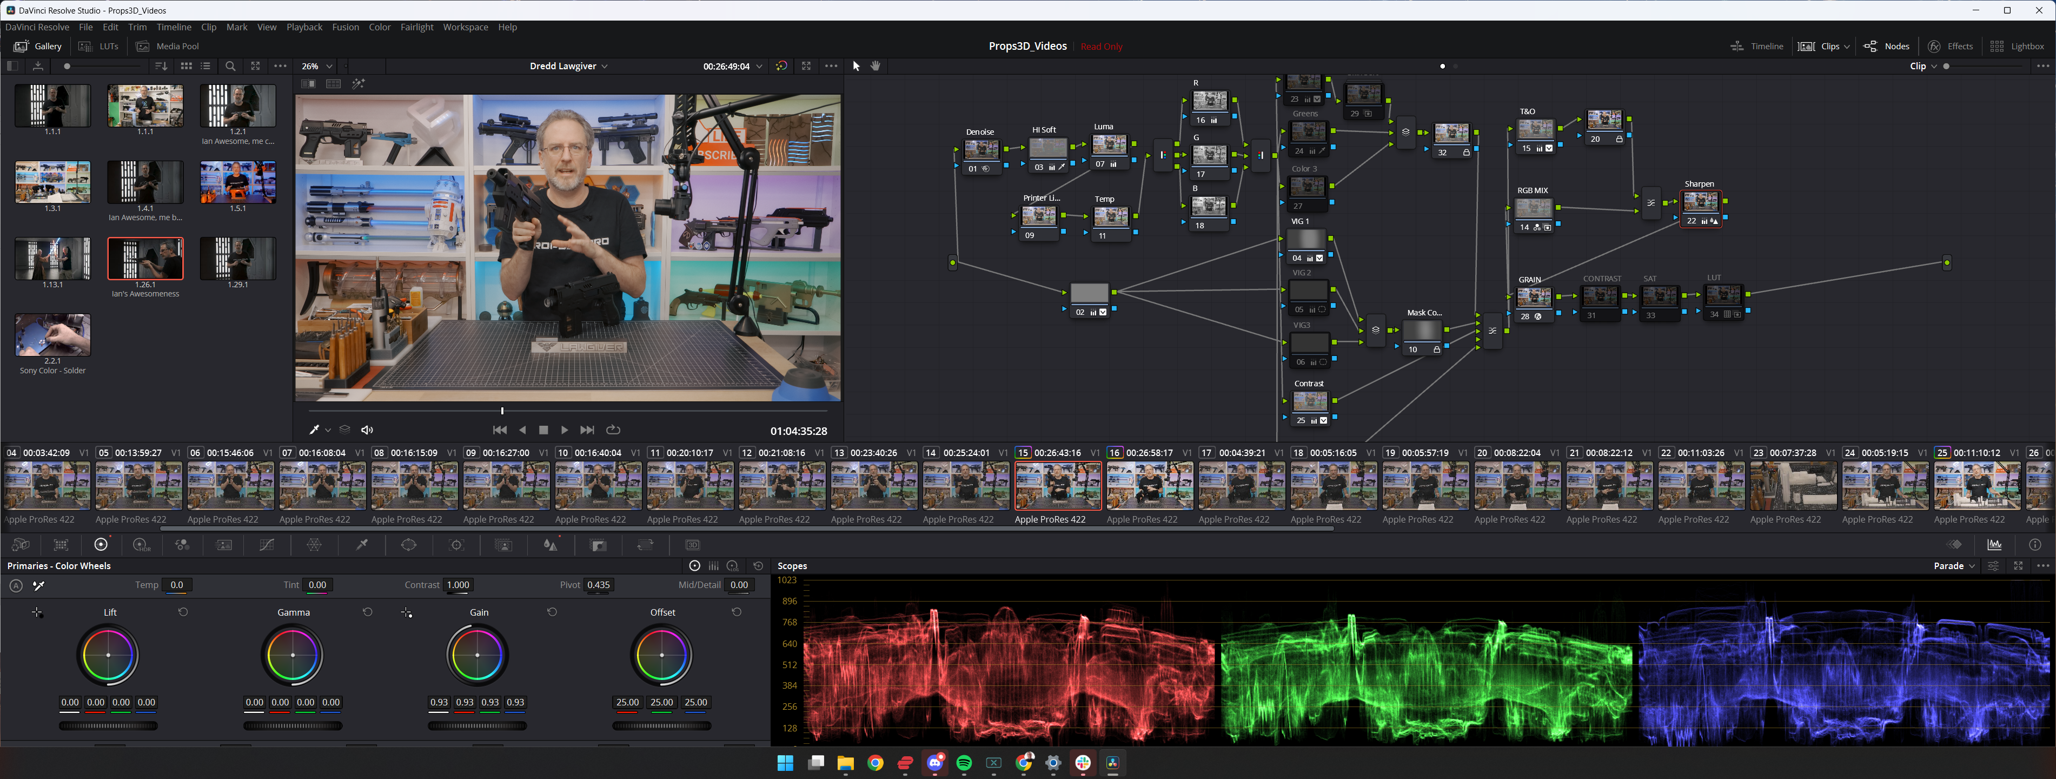Viewport: 2056px width, 779px height.
Task: Open the Workspace menu
Action: [465, 27]
